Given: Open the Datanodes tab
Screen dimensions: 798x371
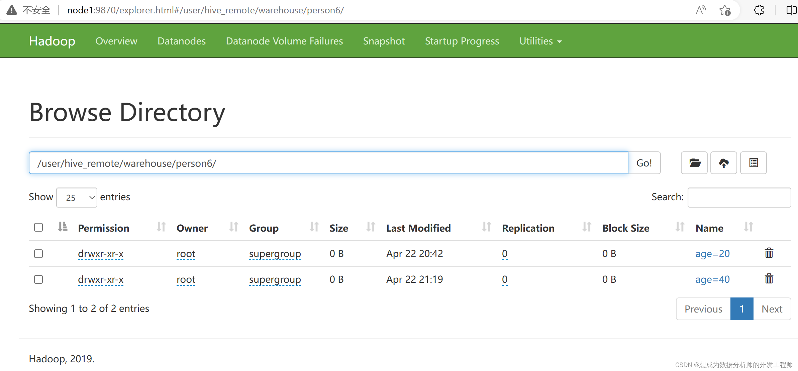Looking at the screenshot, I should [x=182, y=41].
